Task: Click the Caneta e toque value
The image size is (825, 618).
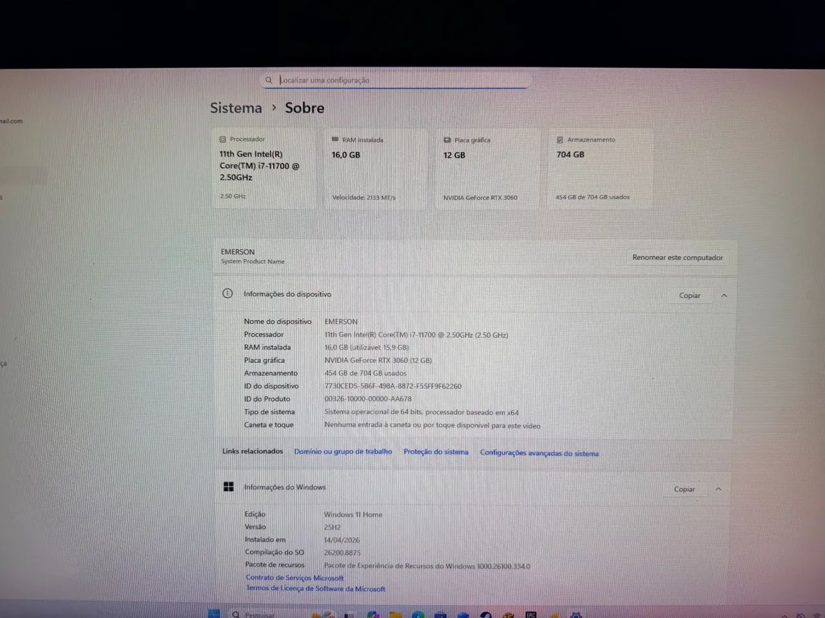Action: click(x=432, y=426)
